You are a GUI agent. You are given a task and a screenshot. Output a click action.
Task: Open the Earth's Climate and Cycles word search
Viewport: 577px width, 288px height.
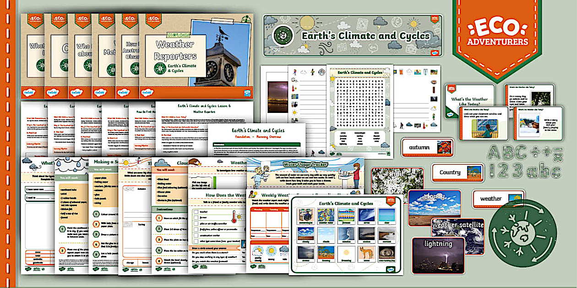pos(359,112)
